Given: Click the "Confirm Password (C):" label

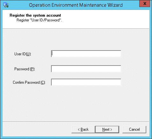Looking at the screenshot, I should 29,82.
